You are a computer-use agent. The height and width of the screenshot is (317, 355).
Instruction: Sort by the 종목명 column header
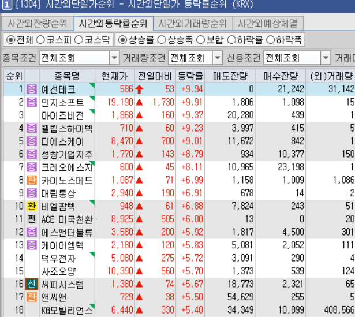pos(67,76)
